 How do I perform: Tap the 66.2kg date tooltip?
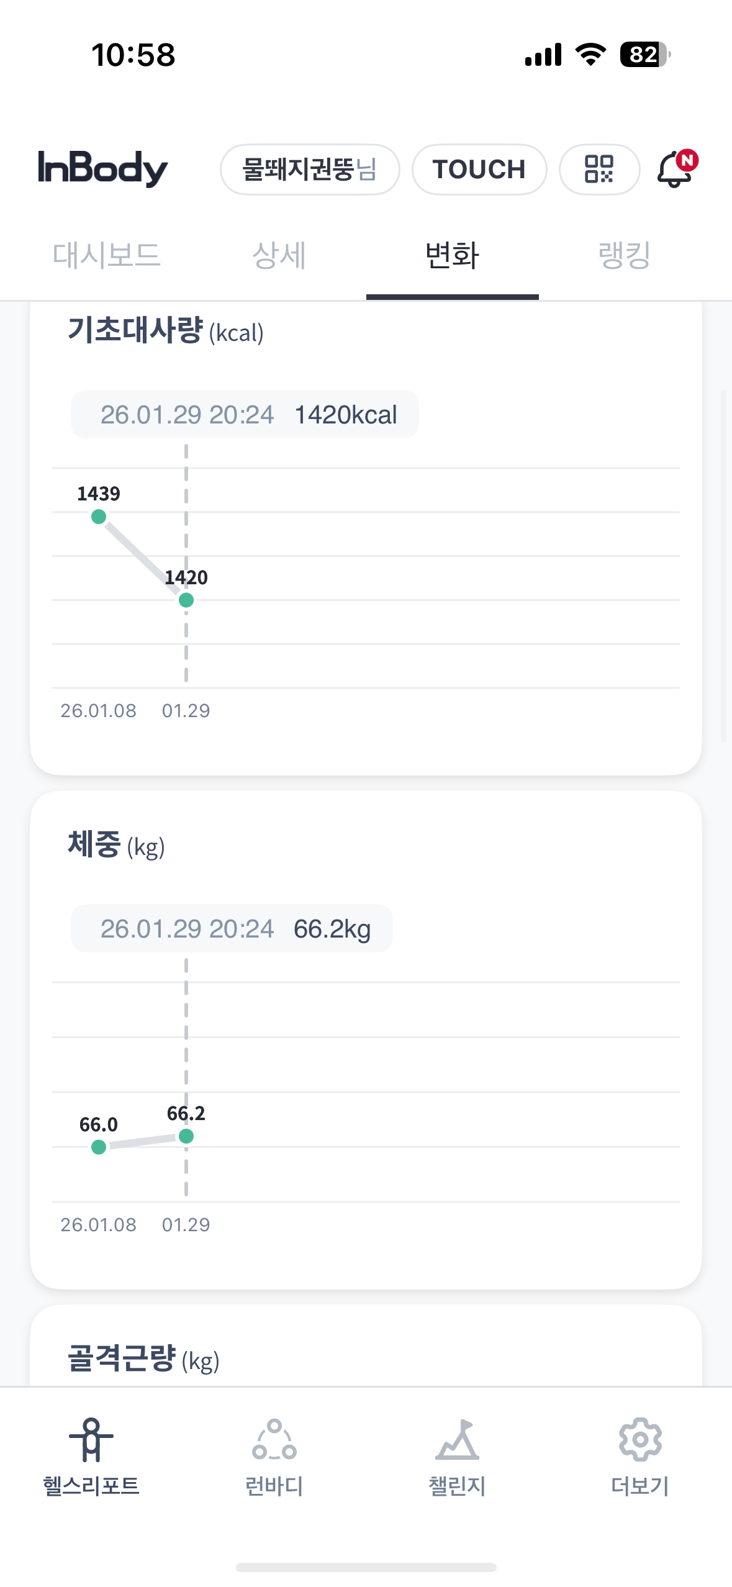pyautogui.click(x=232, y=929)
